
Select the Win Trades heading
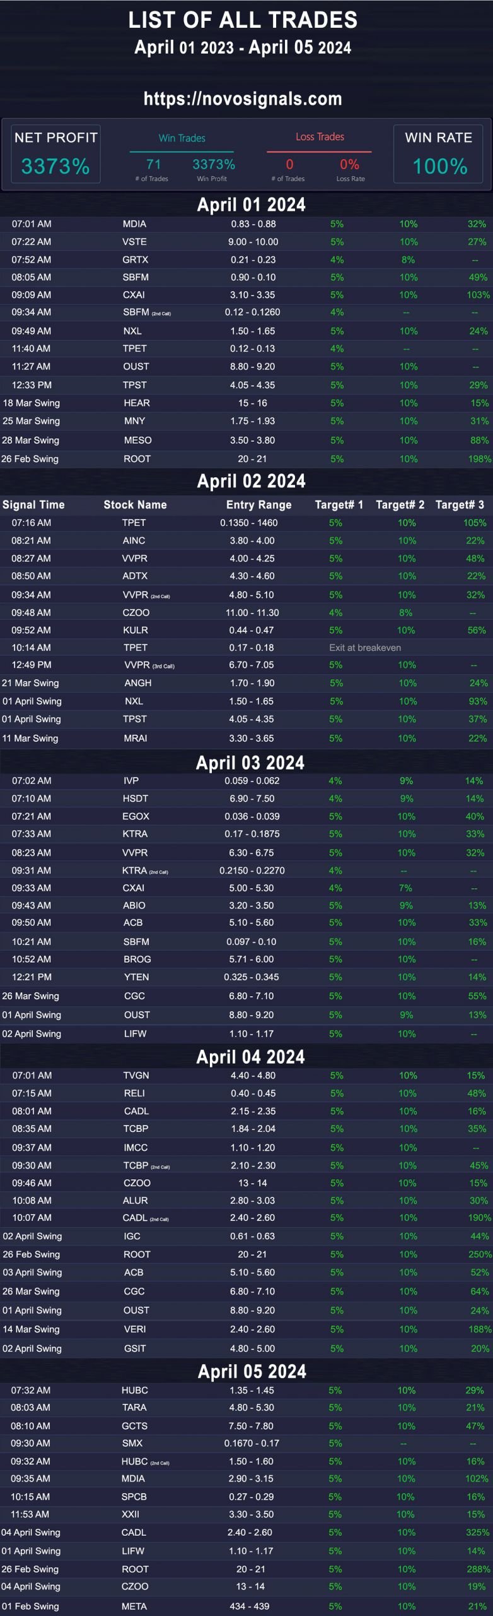tap(182, 138)
